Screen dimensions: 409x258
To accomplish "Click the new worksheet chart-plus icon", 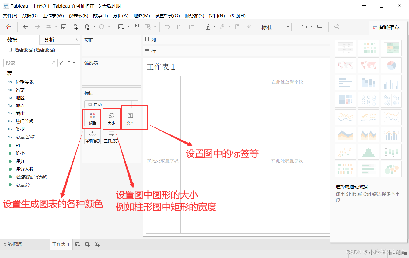I will coord(121,27).
